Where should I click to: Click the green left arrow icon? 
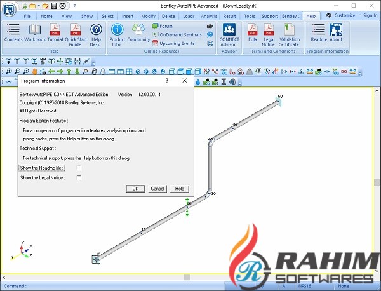click(x=51, y=71)
